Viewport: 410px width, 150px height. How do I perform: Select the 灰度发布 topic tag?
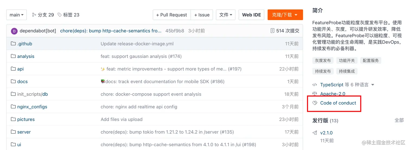323,60
